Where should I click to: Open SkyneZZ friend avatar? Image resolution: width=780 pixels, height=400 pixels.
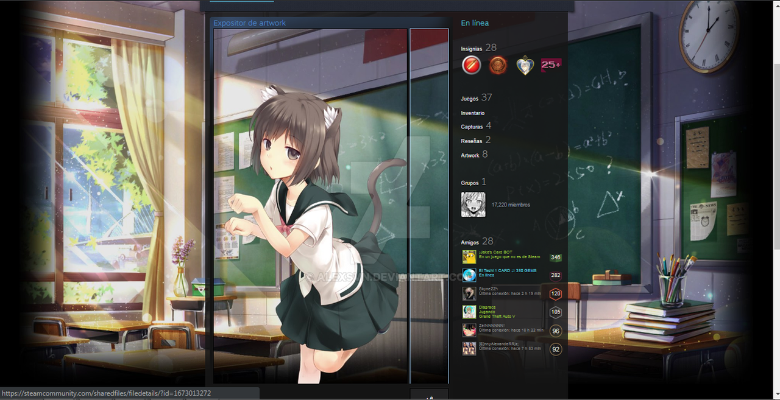pos(469,293)
